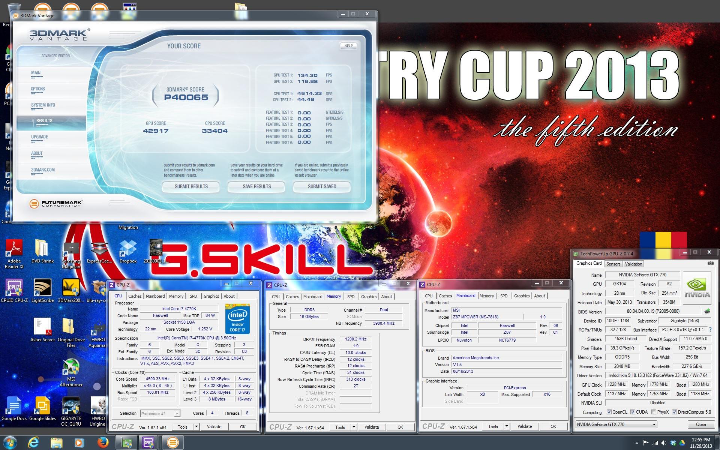Open About tab in first CPU-Z window
Viewport: 720px width, 450px height.
229,296
